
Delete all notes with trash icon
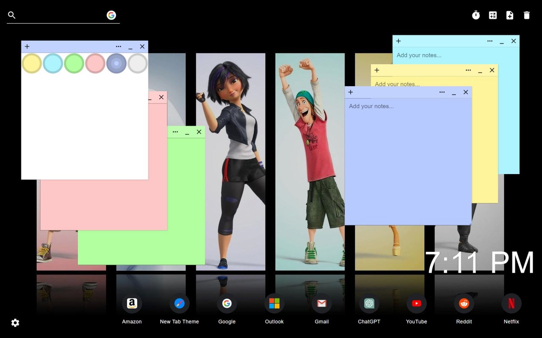click(527, 15)
